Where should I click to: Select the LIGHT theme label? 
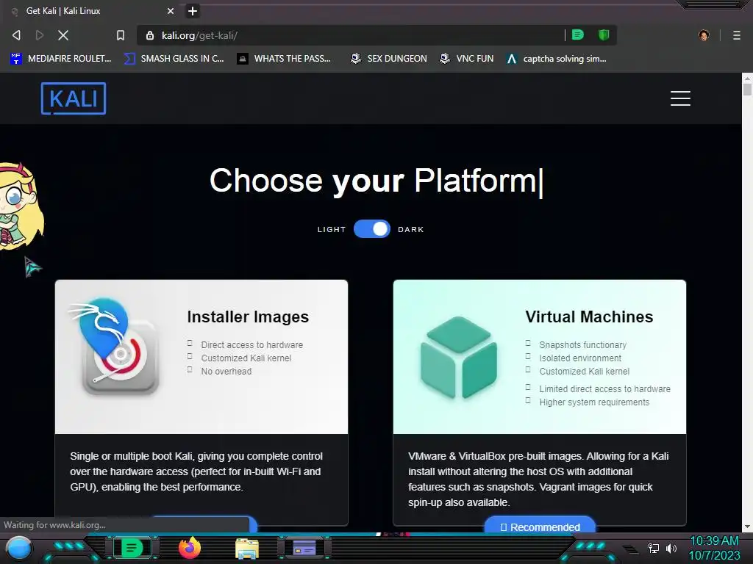tap(332, 229)
